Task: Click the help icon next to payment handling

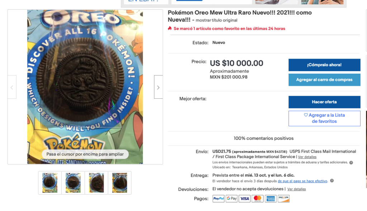Action: (332, 181)
